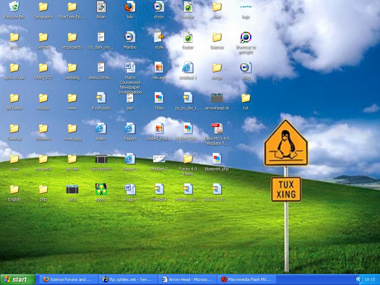Switch to Science Forums Firefox window
The height and width of the screenshot is (285, 380).
pos(68,279)
